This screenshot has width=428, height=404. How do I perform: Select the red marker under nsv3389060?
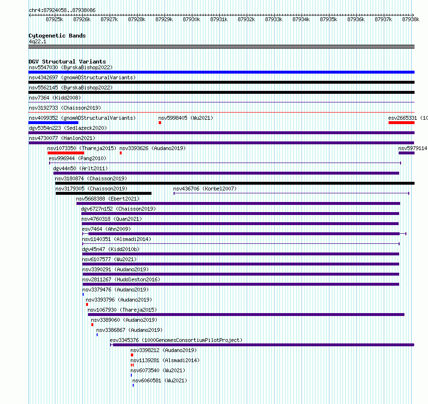coord(92,325)
